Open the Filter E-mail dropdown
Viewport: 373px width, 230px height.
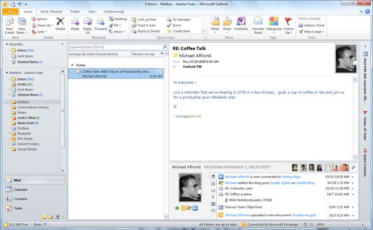click(311, 31)
